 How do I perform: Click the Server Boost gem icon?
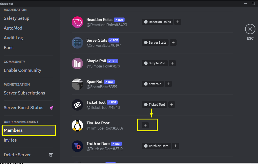point(52,108)
